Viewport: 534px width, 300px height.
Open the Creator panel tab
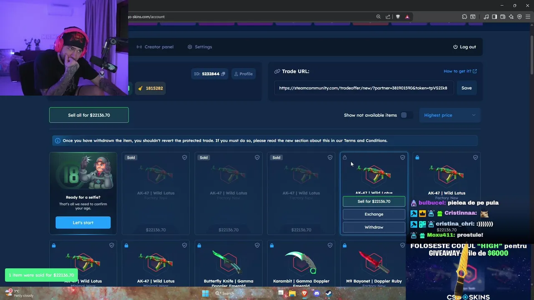[x=155, y=47]
